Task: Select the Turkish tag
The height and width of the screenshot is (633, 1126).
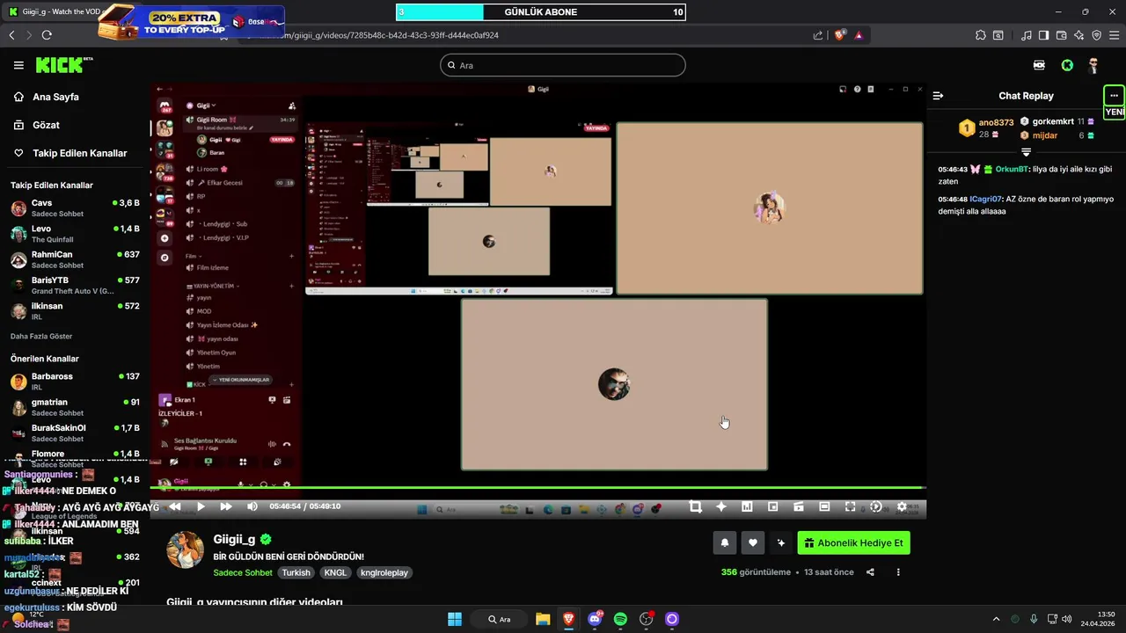Action: pos(296,572)
